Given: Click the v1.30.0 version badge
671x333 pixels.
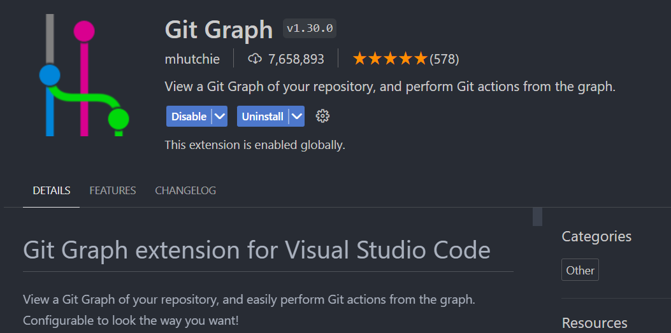Looking at the screenshot, I should point(310,29).
